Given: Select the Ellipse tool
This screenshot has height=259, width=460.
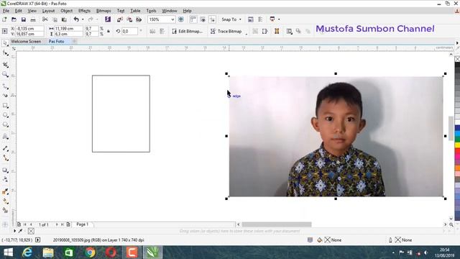Looking at the screenshot, I should pyautogui.click(x=5, y=115).
